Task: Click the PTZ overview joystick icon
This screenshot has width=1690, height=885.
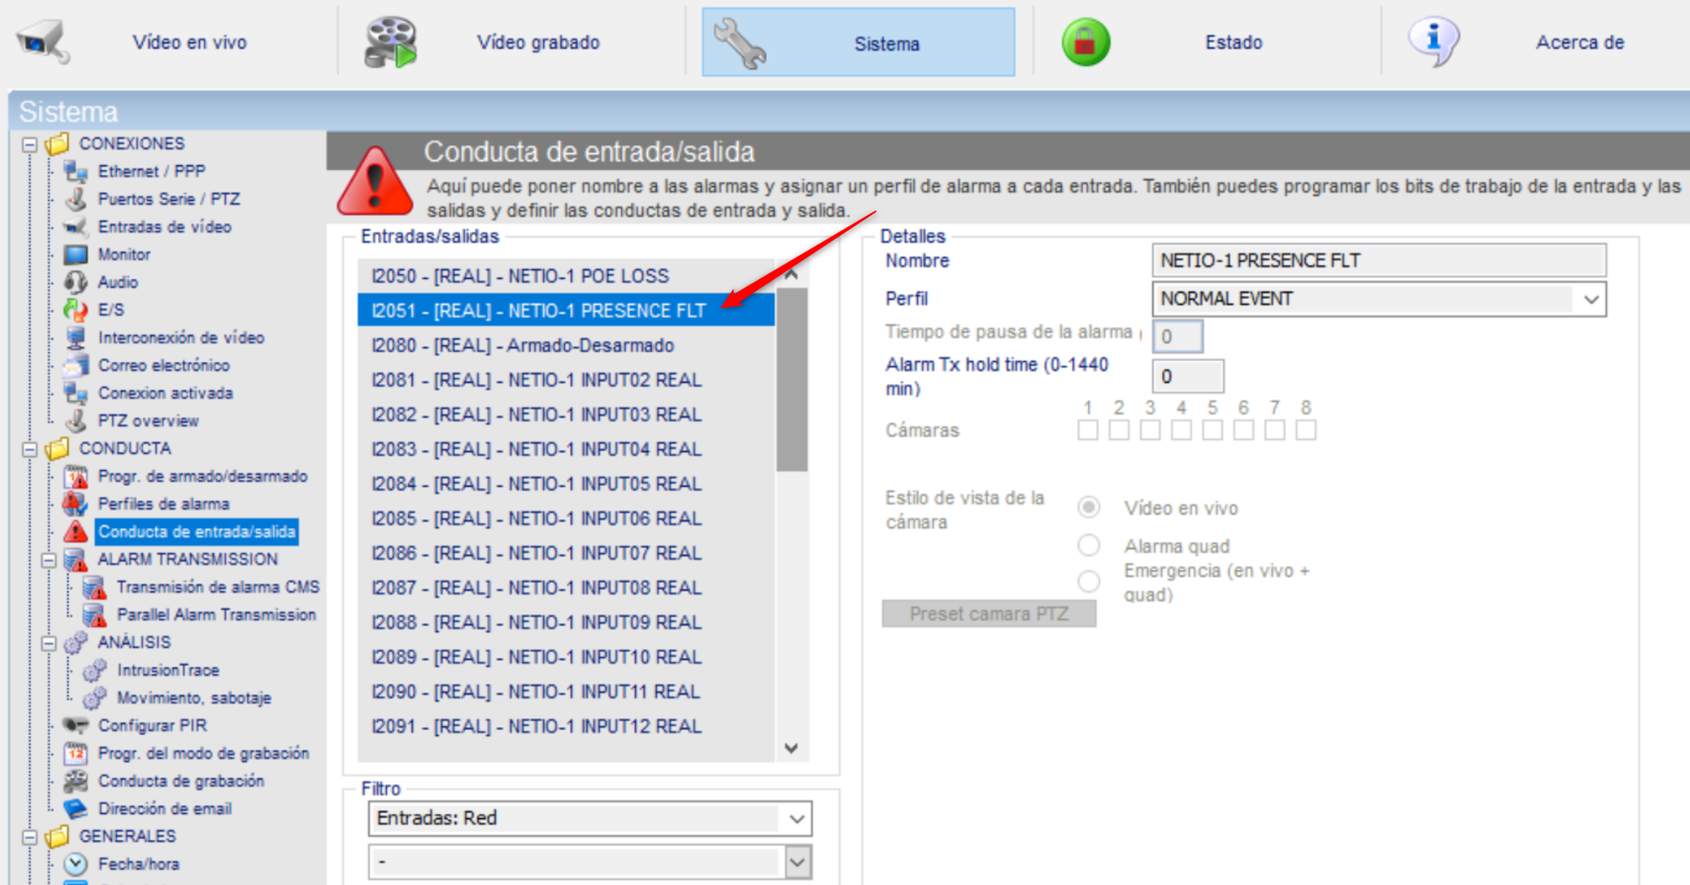Action: tap(77, 421)
